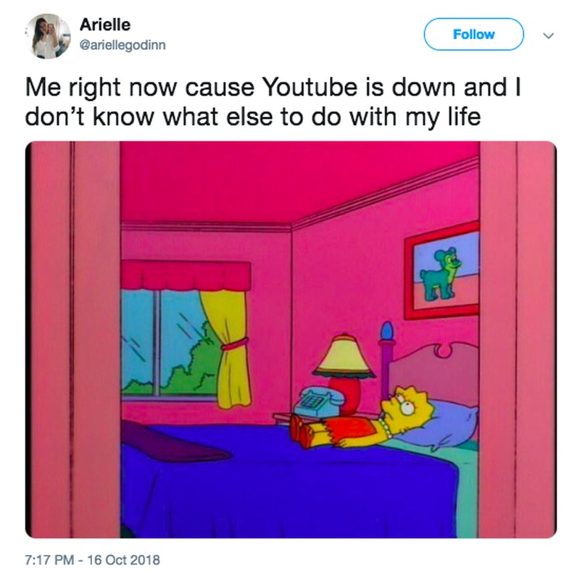Click the blue knob atop the bedpost
The height and width of the screenshot is (571, 580).
pyautogui.click(x=386, y=331)
